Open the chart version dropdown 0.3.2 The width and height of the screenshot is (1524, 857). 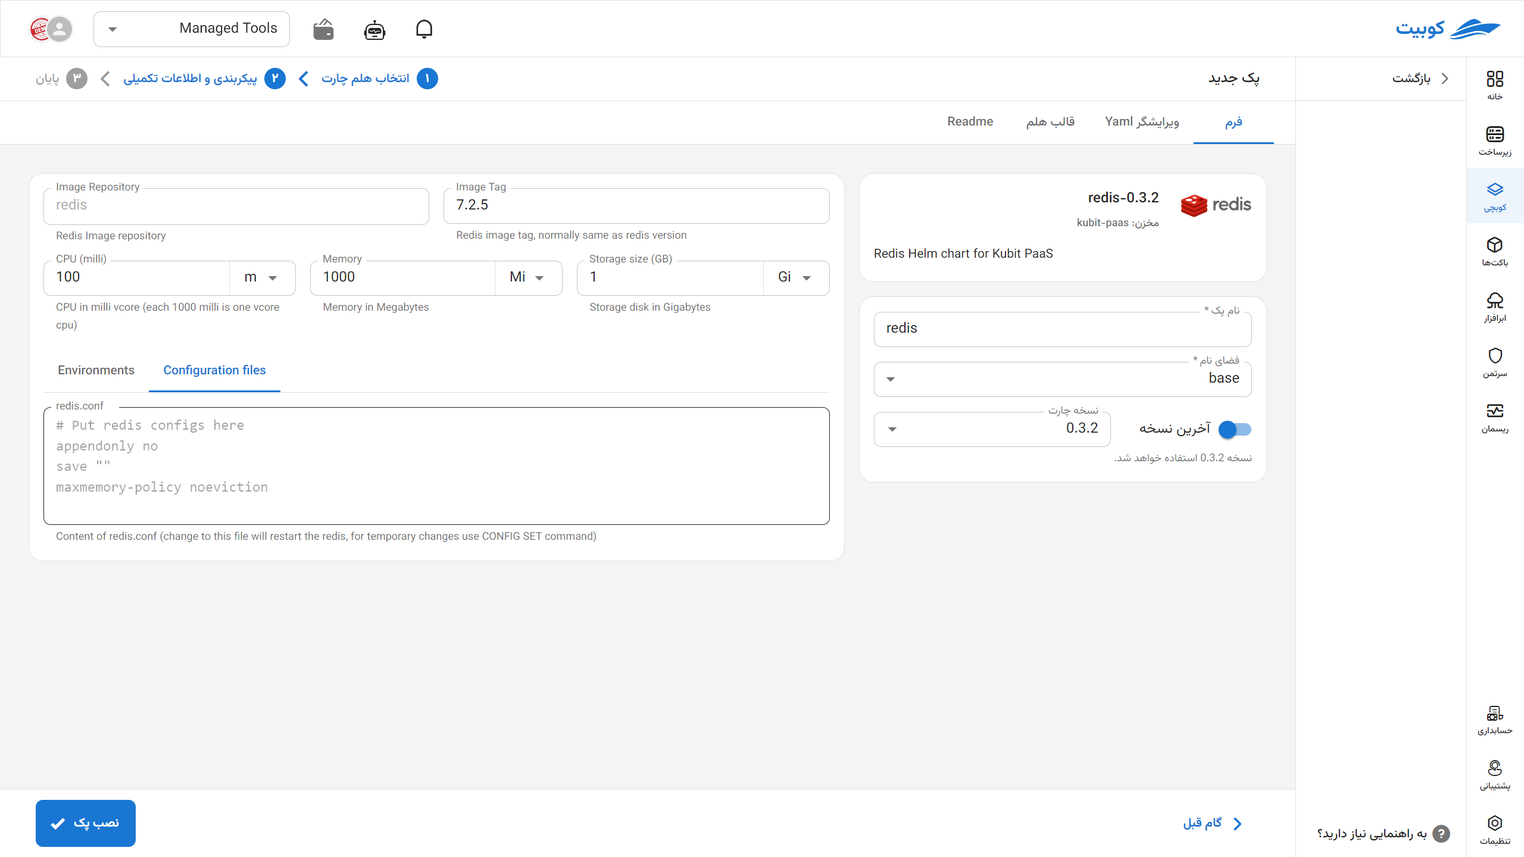point(992,429)
